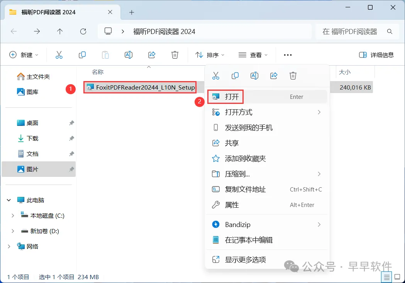
Task: Expand the 新加卷 (D:) node
Action: 13,231
